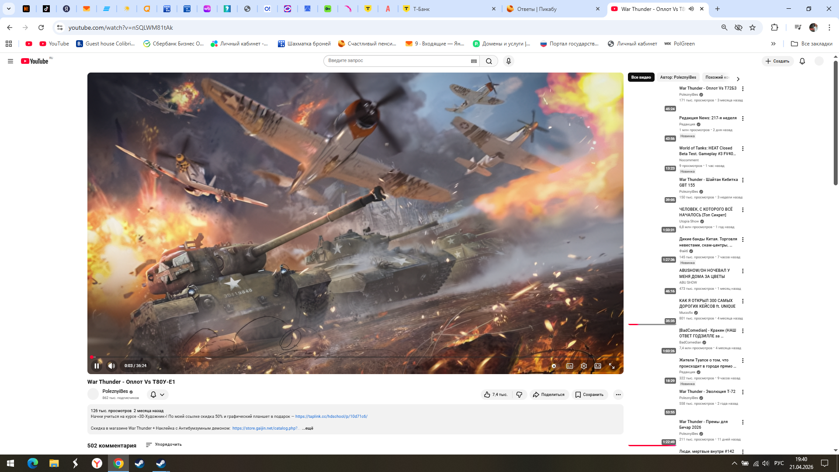Open options menu for ЧЕЛОВЕК, С КОТОРОГО ВСЁ НАЧАЛОСЬ
The image size is (839, 472).
tap(743, 210)
